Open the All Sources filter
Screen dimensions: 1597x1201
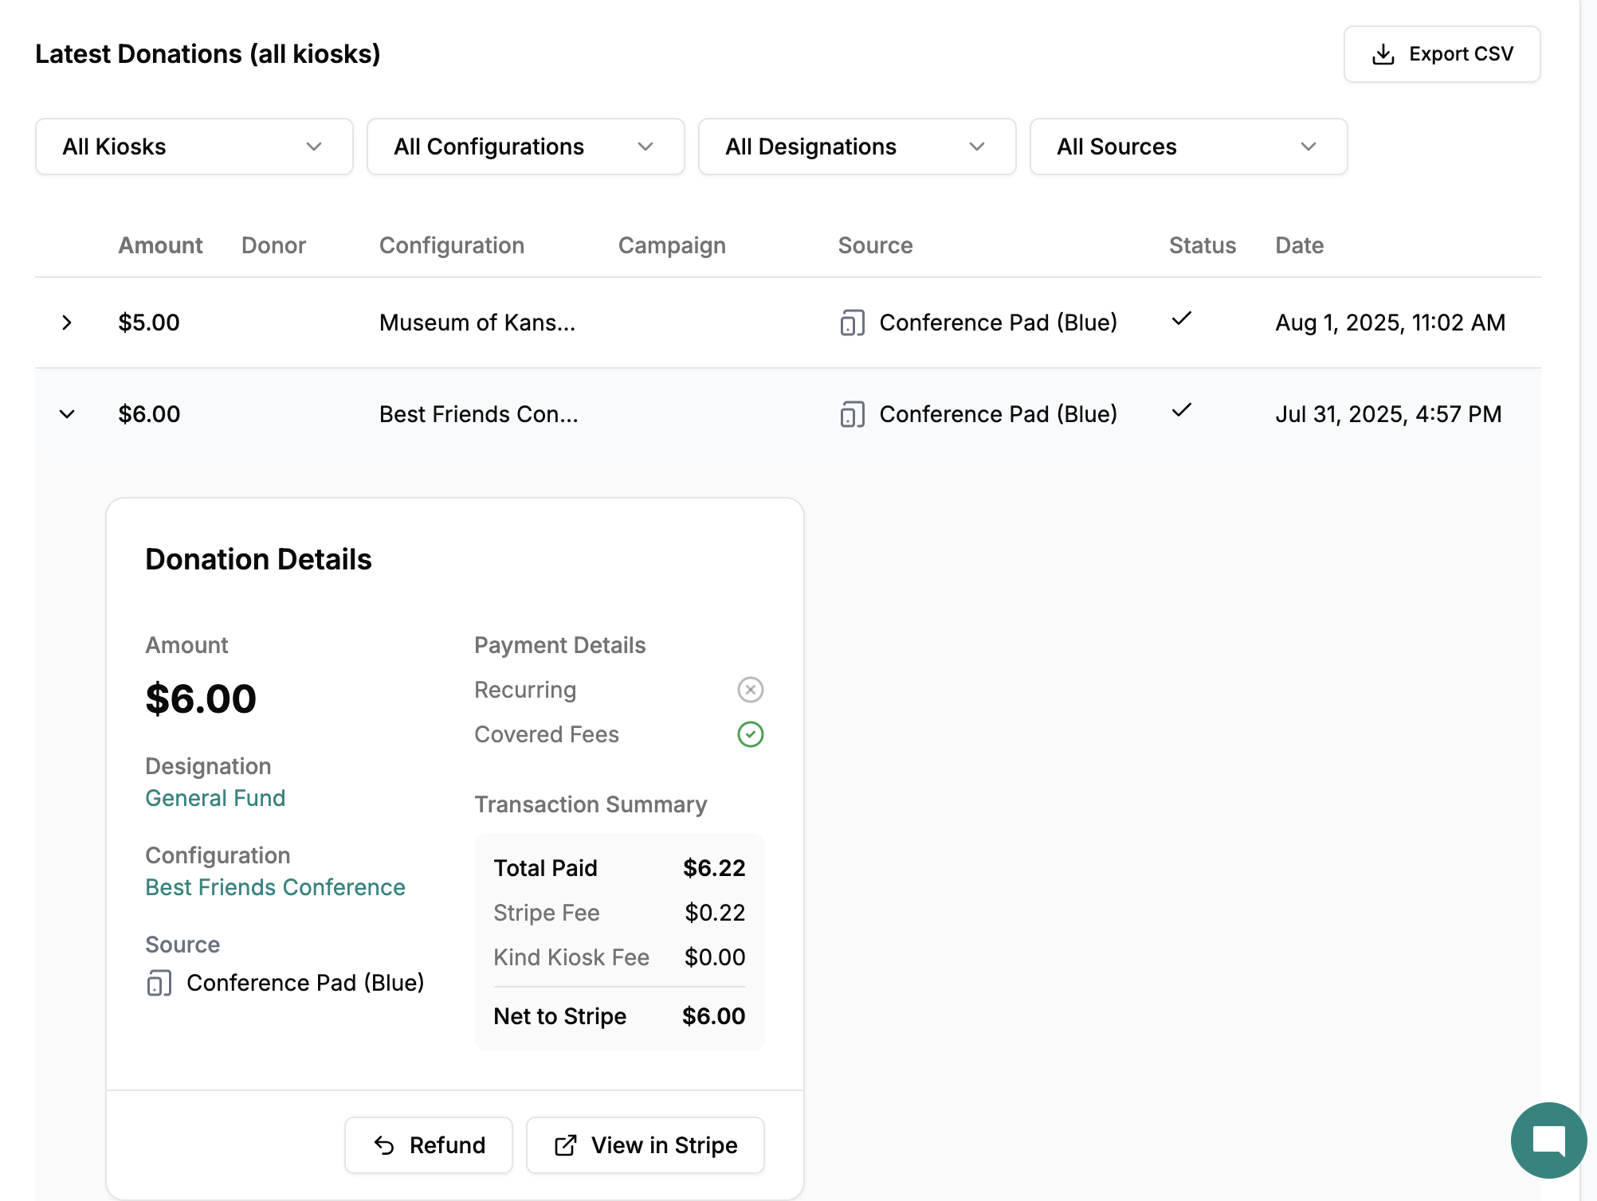tap(1188, 147)
